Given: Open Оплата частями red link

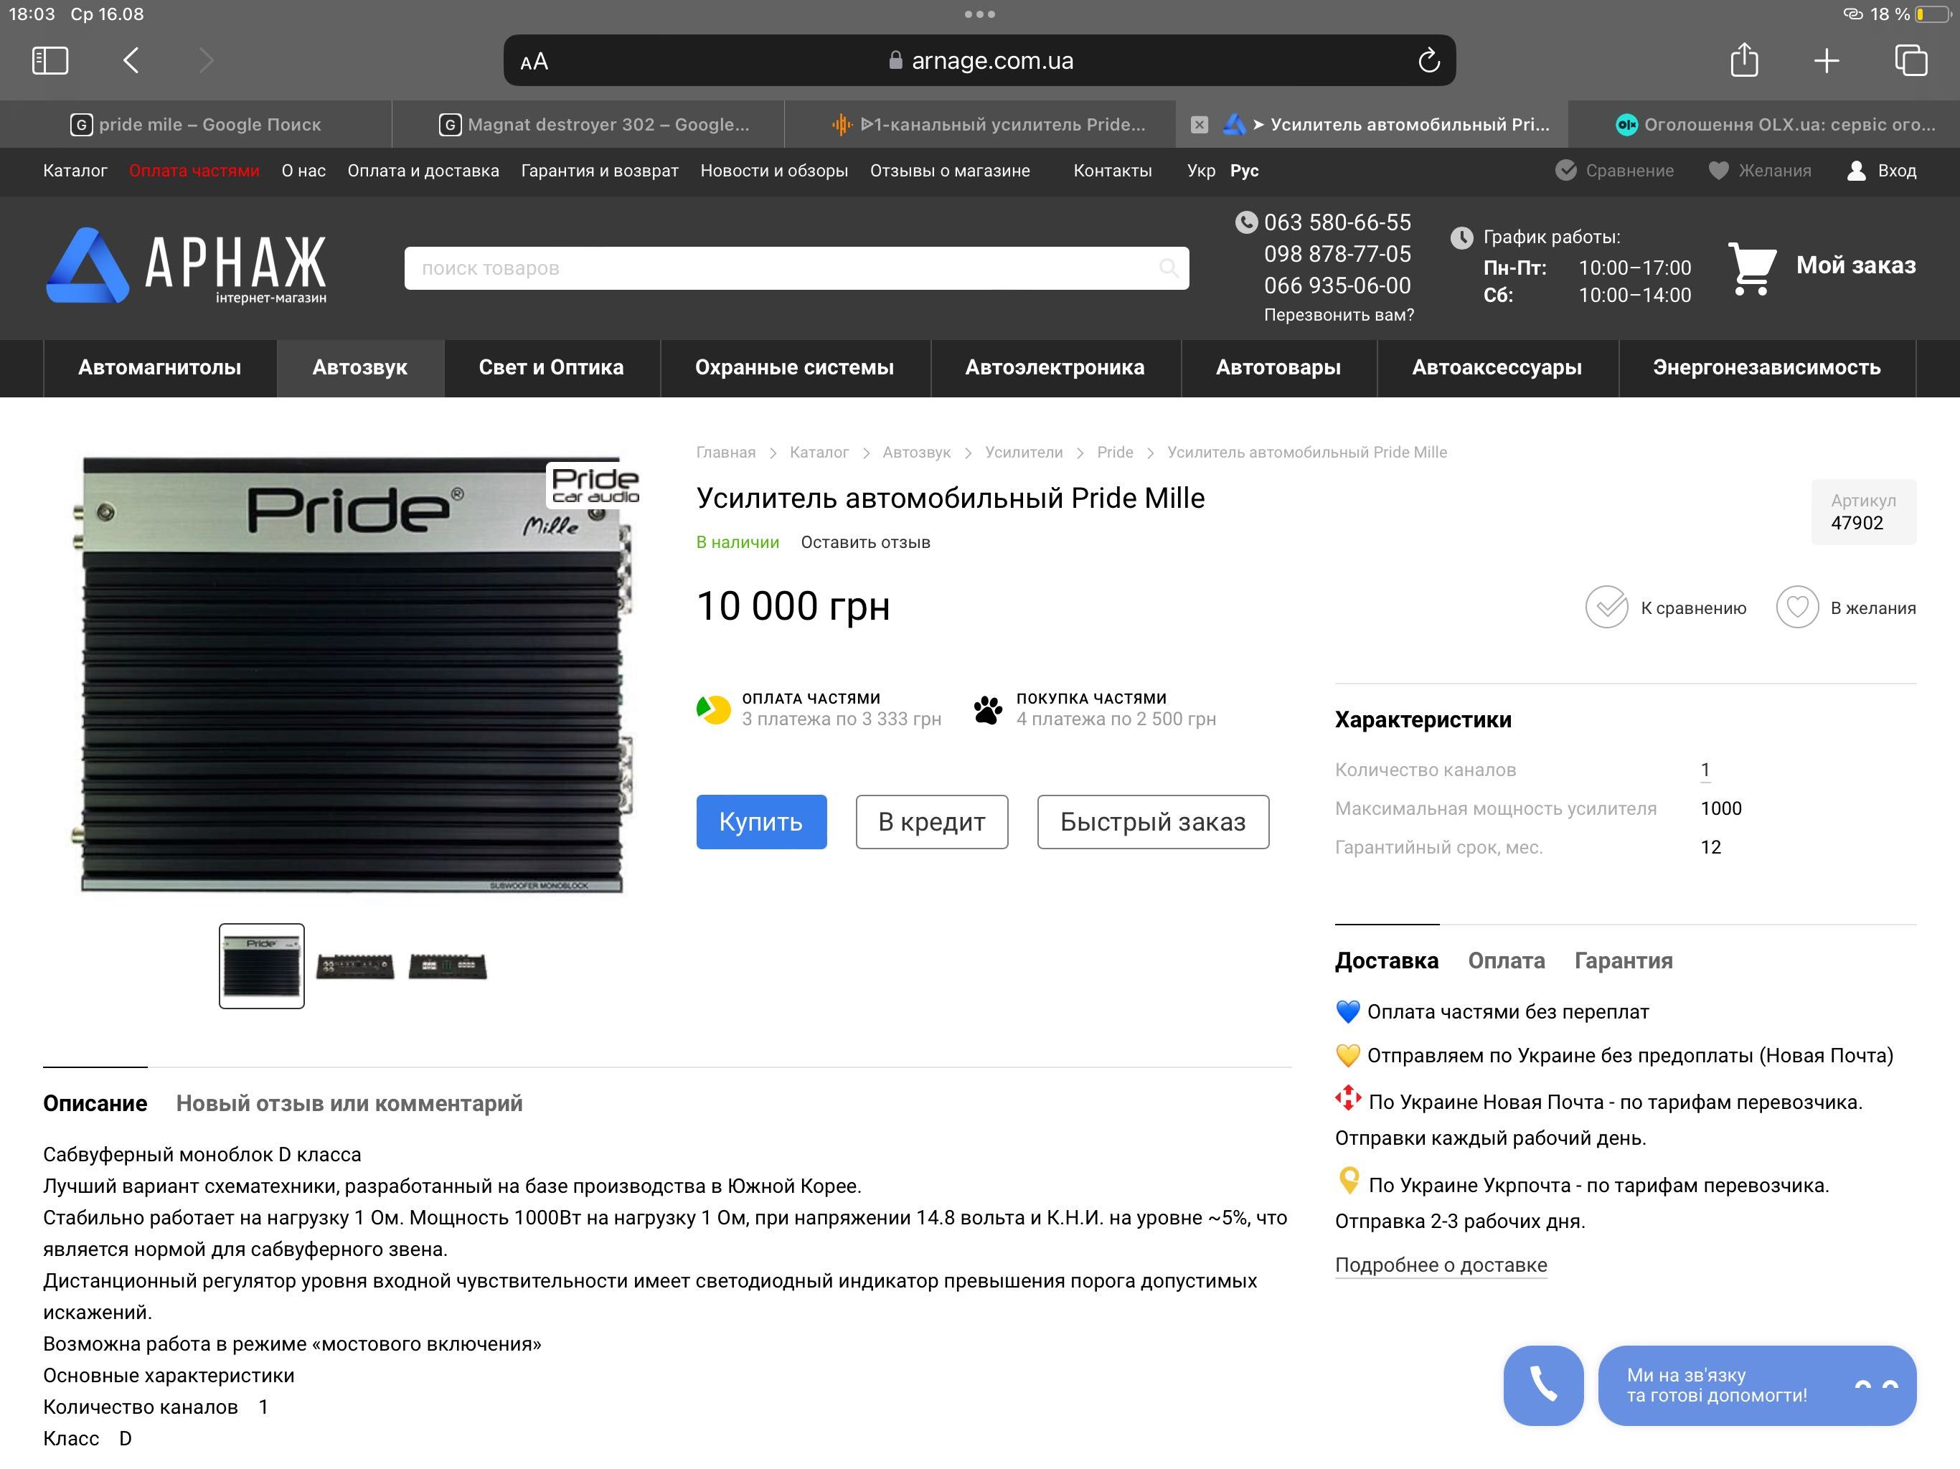Looking at the screenshot, I should point(194,171).
